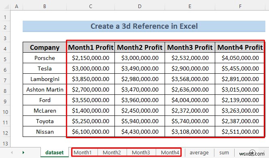Go to the average sheet tab
269x158 pixels.
pos(199,152)
